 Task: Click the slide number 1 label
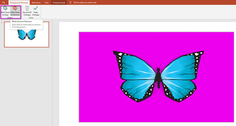pyautogui.click(x=2, y=23)
